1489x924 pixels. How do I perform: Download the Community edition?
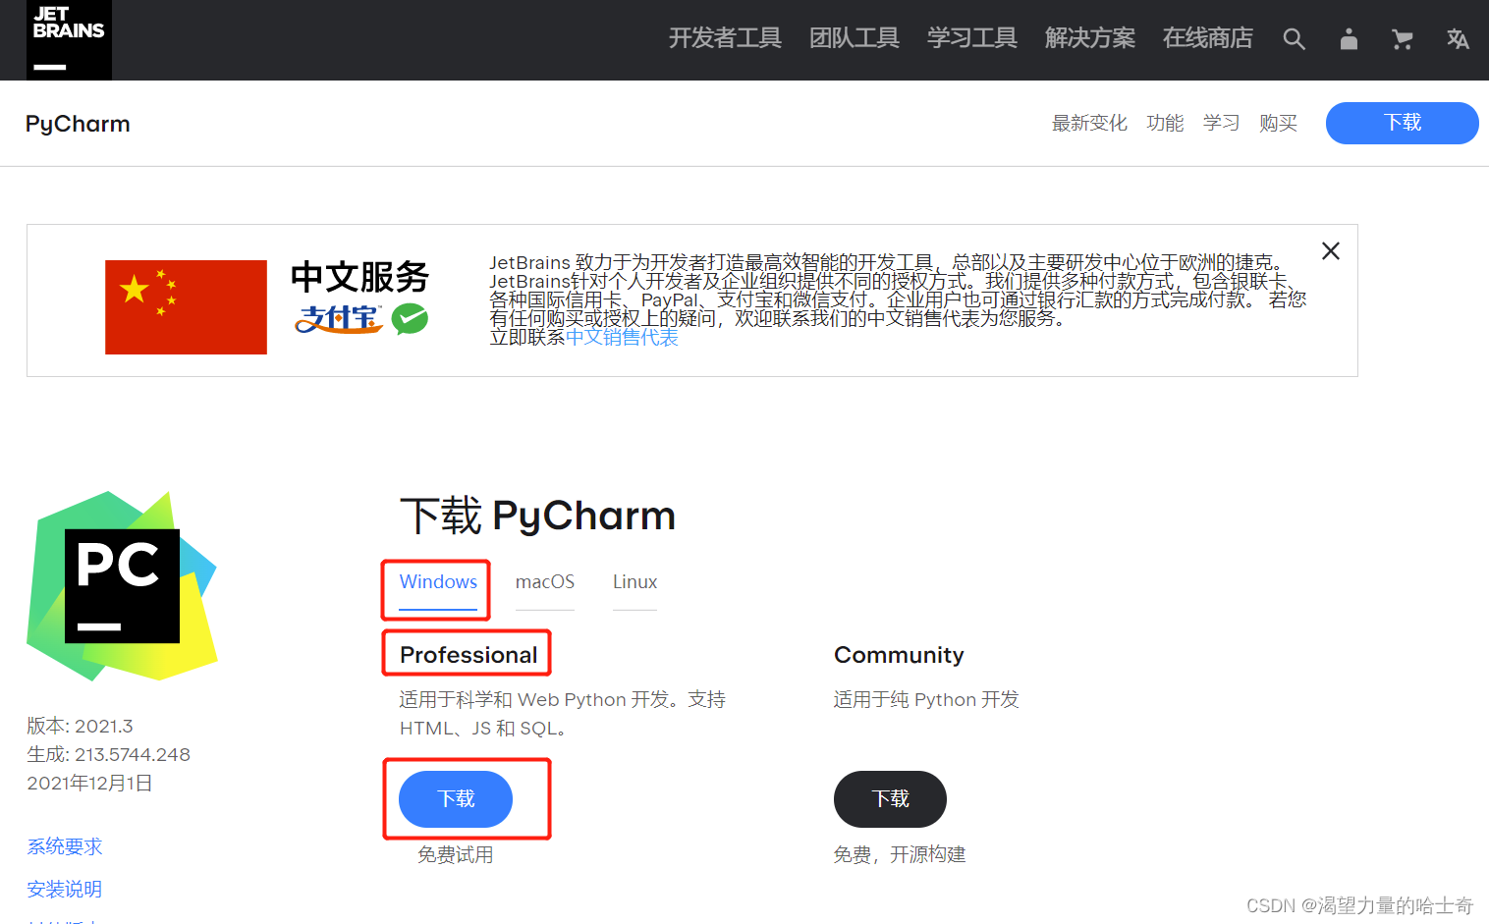pos(890,799)
